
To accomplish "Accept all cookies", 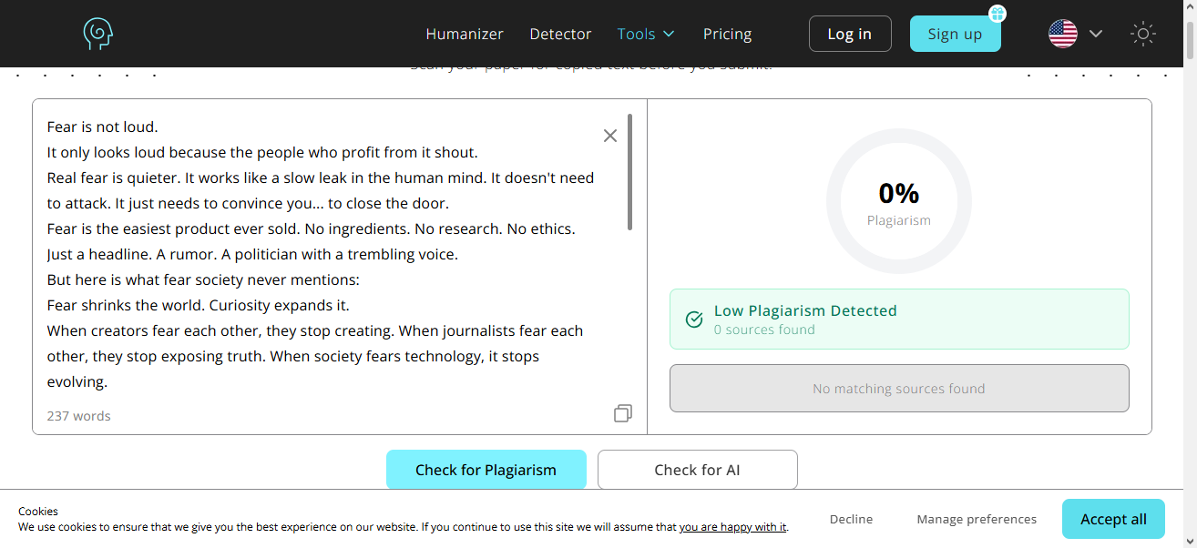I will (x=1113, y=519).
